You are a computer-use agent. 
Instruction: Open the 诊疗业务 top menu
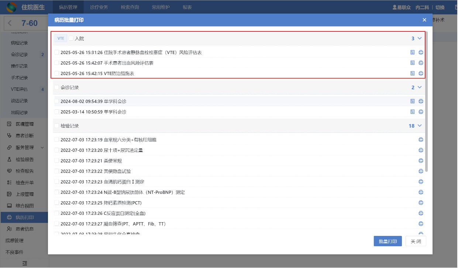pos(99,7)
